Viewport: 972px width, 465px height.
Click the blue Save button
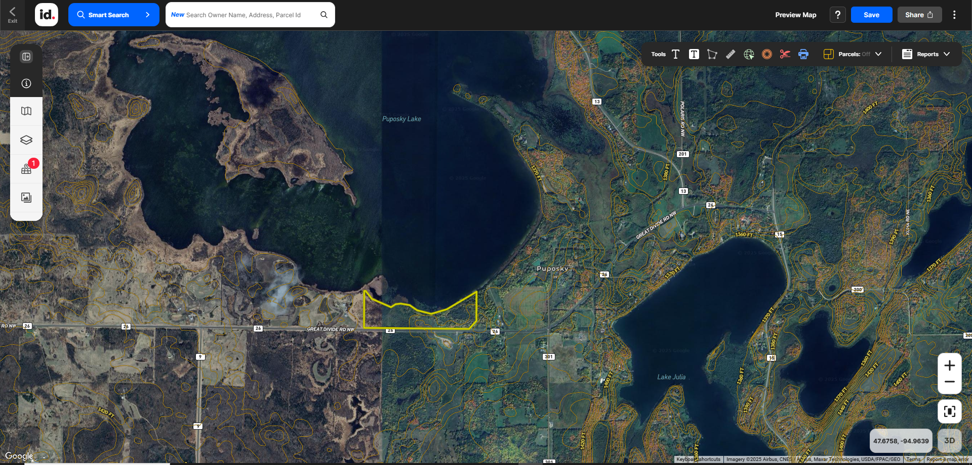(871, 15)
